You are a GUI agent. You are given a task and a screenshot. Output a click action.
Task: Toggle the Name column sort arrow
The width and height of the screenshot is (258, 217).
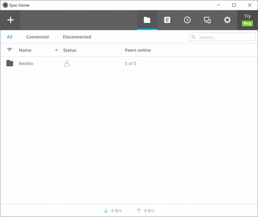tap(56, 50)
